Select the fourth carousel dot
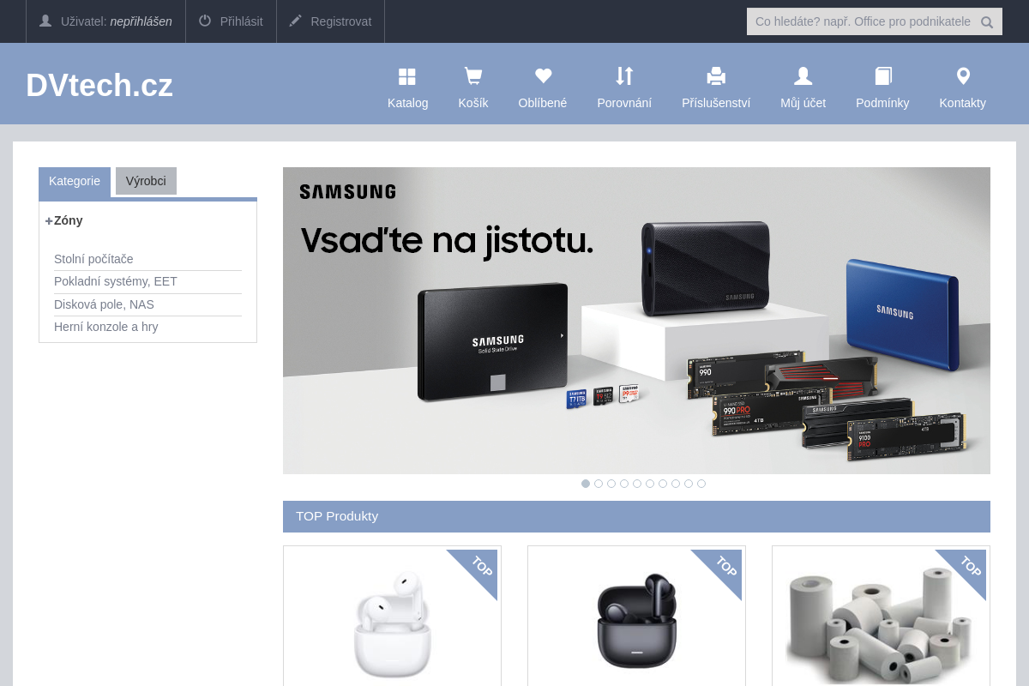 pyautogui.click(x=624, y=484)
